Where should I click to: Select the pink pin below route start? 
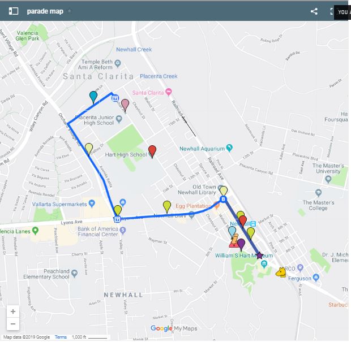[x=125, y=106]
